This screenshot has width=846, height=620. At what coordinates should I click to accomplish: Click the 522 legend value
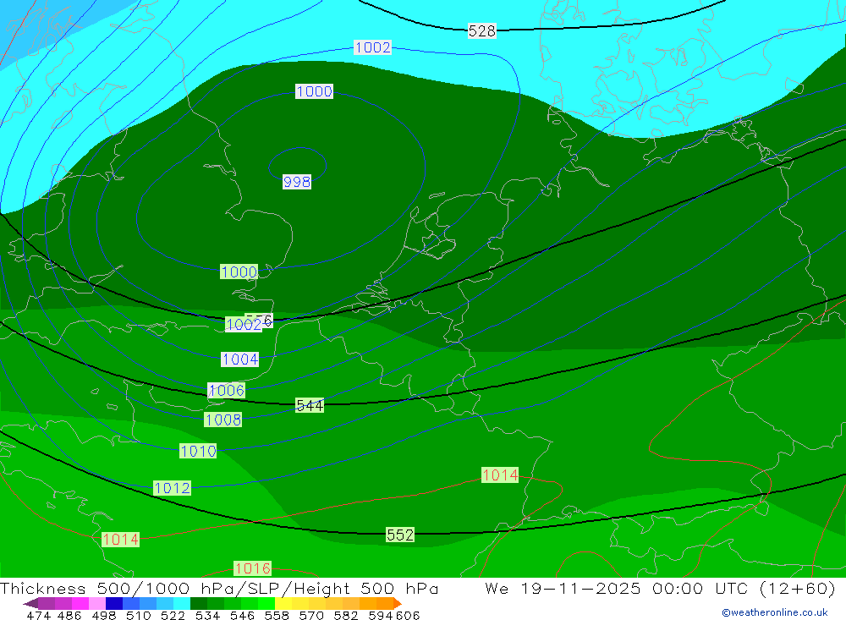pos(173,615)
